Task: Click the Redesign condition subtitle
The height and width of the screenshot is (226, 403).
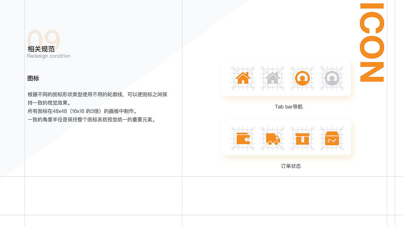Action: (x=48, y=56)
